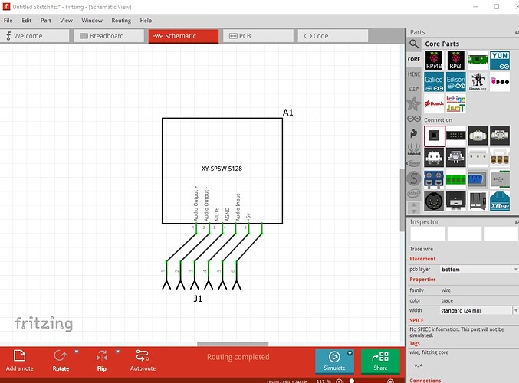Pick the round DIN connector part

pyautogui.click(x=434, y=201)
